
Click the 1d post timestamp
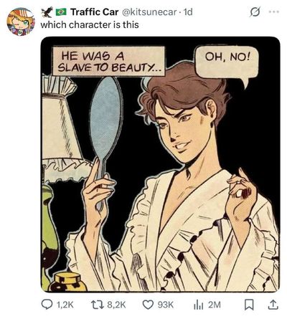[187, 12]
